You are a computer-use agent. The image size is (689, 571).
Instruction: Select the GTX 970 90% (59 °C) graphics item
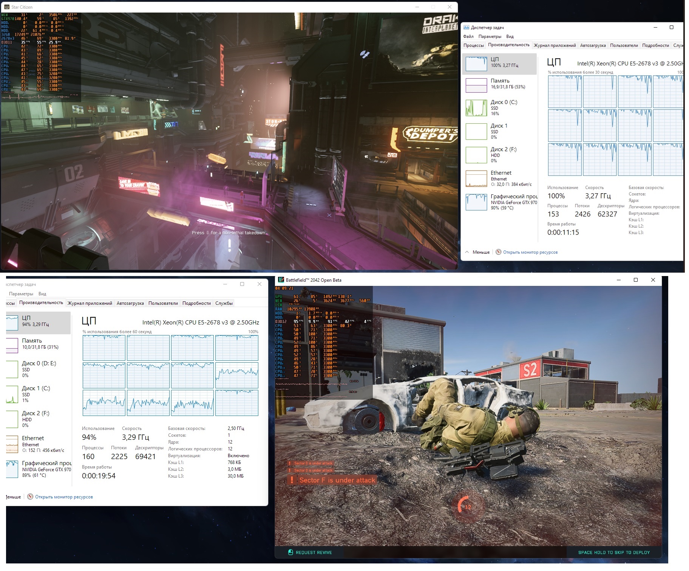tap(499, 202)
